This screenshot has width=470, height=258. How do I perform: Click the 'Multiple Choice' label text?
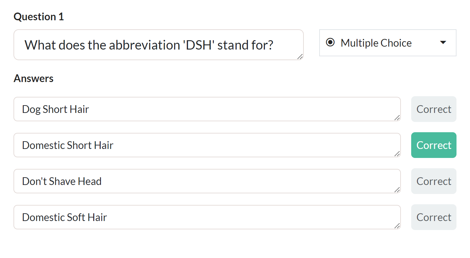pos(376,42)
